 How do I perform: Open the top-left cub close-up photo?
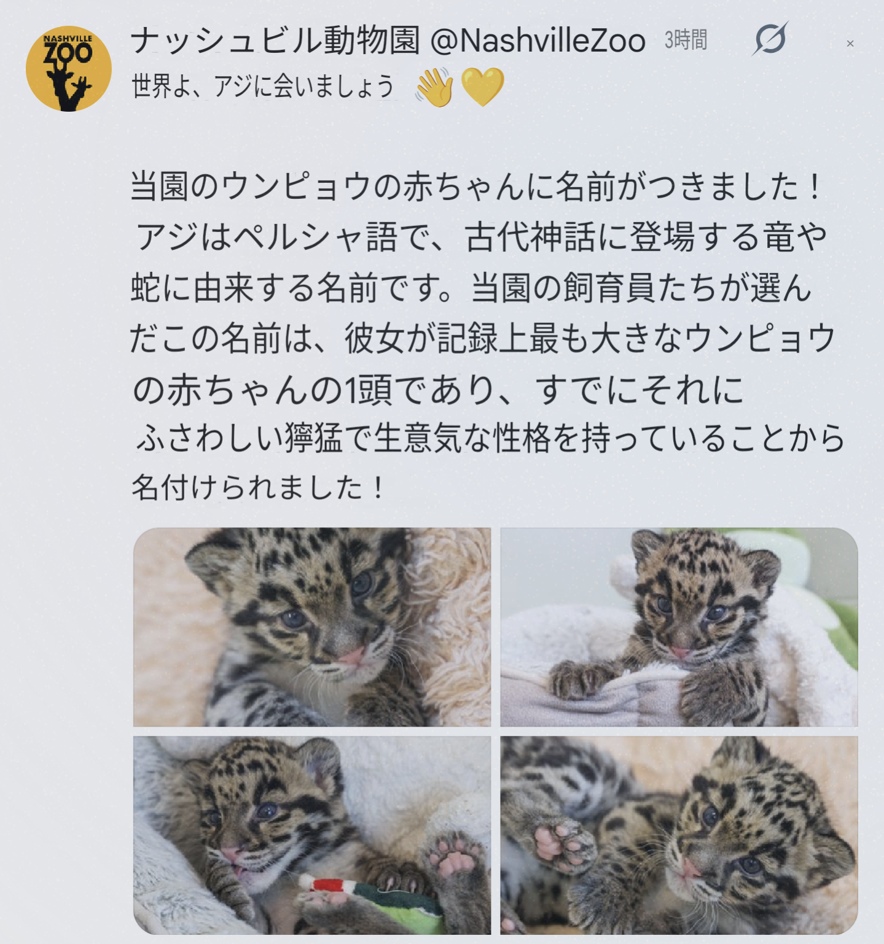312,627
